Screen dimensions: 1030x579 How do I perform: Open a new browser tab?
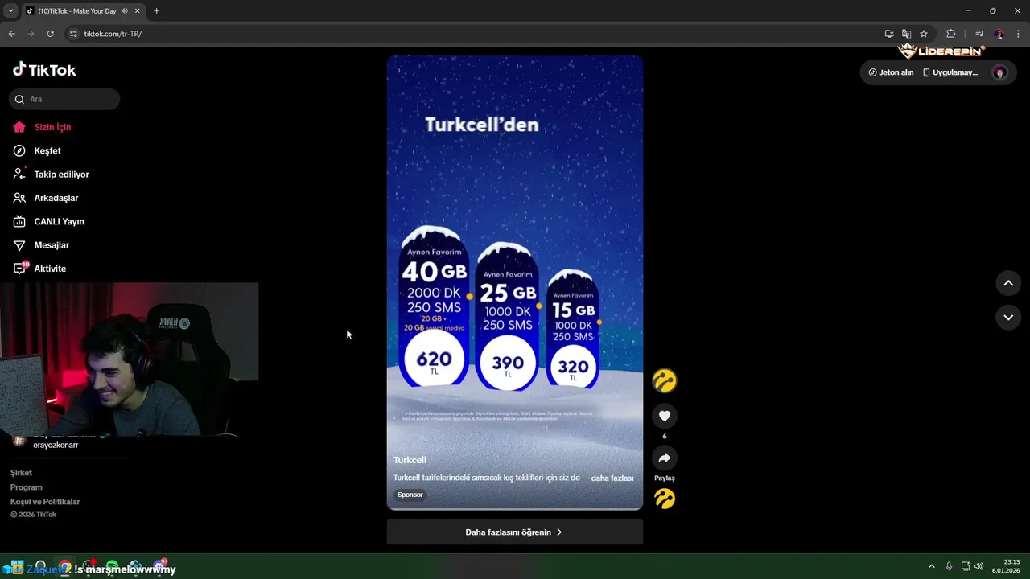coord(156,11)
